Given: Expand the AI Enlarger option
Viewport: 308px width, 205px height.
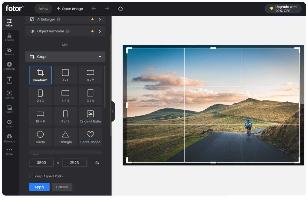Looking at the screenshot, I should click(x=100, y=19).
